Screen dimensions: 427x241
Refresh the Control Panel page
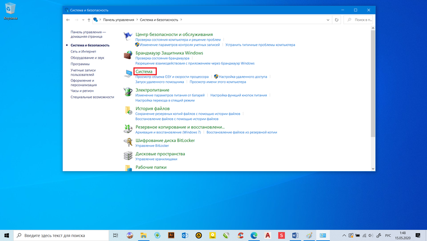click(337, 20)
